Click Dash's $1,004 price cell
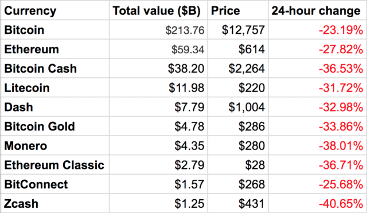367x213 pixels. (x=238, y=107)
